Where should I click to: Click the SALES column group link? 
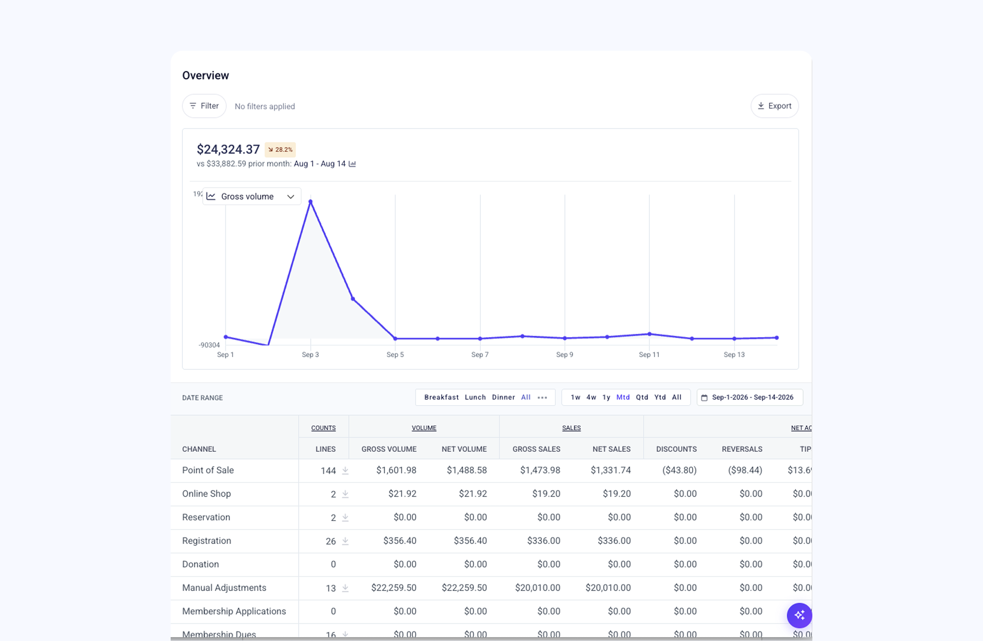click(x=571, y=428)
